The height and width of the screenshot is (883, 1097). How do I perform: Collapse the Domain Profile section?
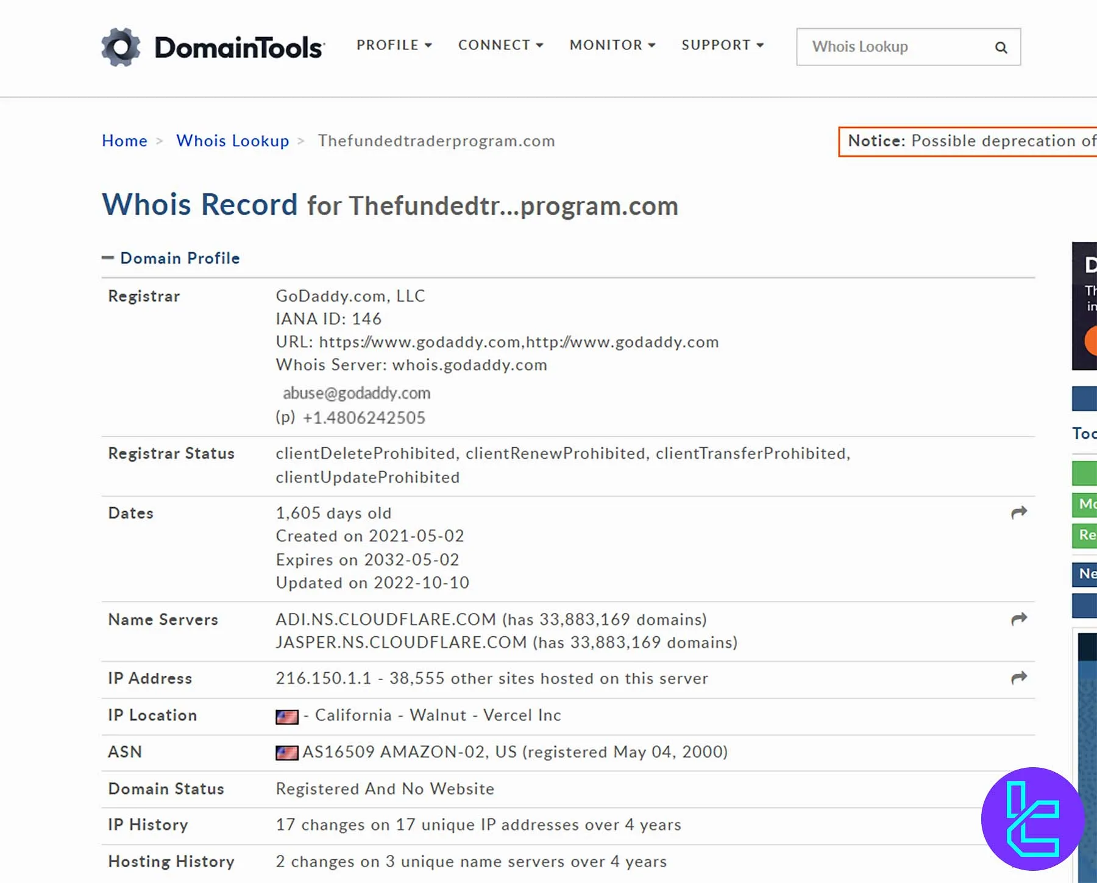point(108,257)
